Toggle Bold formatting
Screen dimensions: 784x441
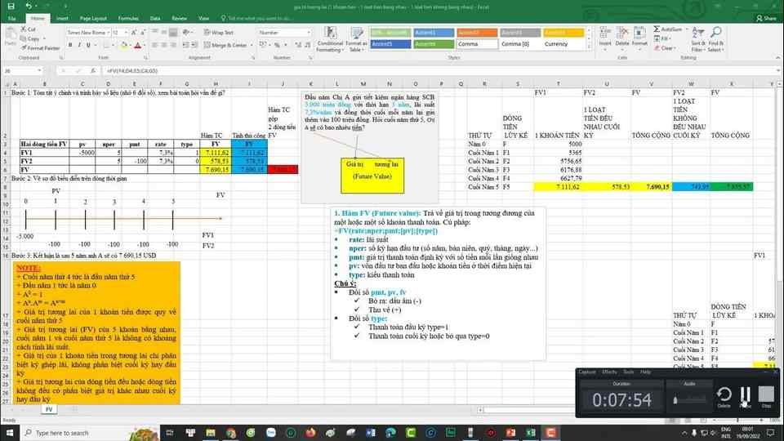pos(70,45)
